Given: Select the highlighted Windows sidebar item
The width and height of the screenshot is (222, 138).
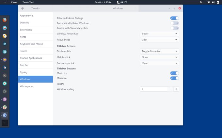Looking at the screenshot, I should (x=36, y=79).
